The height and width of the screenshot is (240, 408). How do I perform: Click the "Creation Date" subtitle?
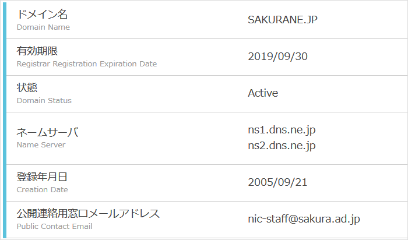coord(42,189)
